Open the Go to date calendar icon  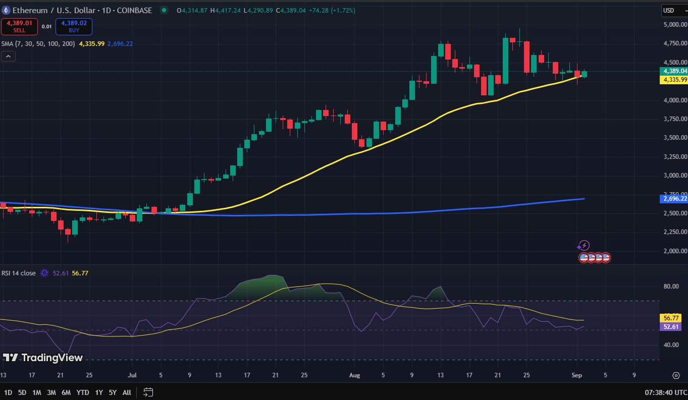(x=148, y=392)
